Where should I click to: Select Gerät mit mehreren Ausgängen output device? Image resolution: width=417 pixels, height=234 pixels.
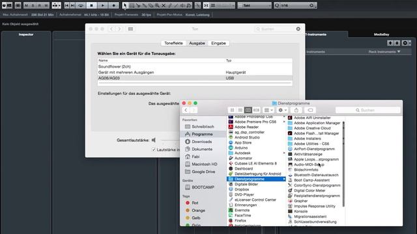(195, 72)
